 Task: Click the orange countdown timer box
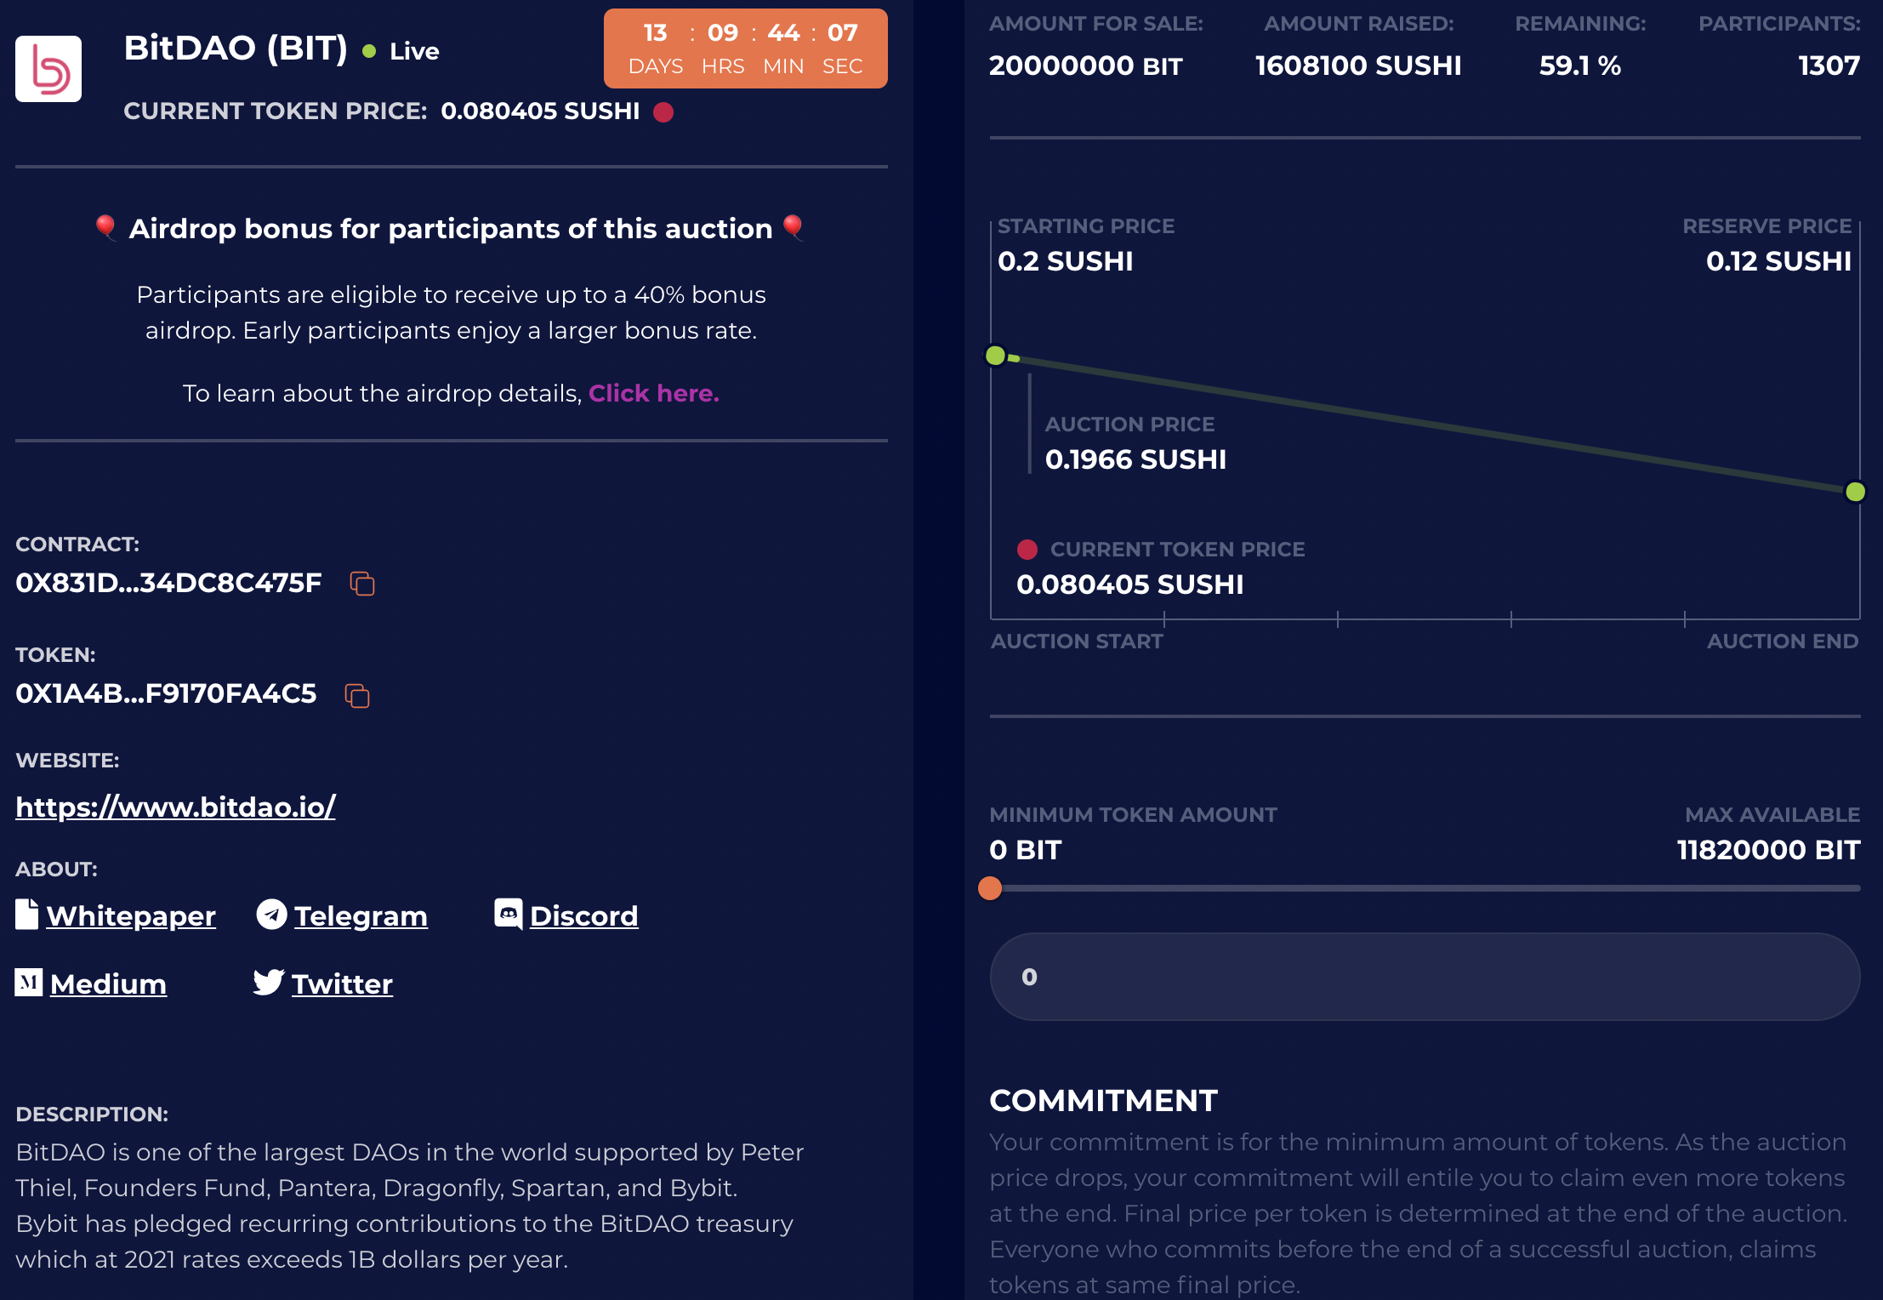click(x=746, y=48)
